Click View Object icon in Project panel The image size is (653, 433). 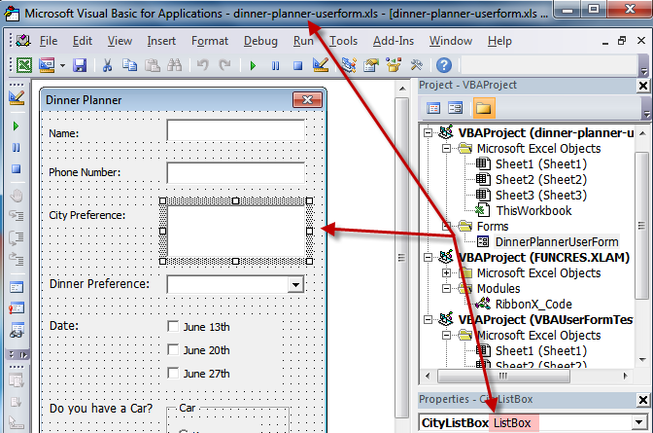(x=456, y=107)
